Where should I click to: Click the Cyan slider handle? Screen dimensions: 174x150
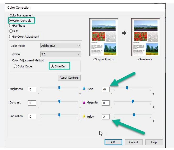127,88
